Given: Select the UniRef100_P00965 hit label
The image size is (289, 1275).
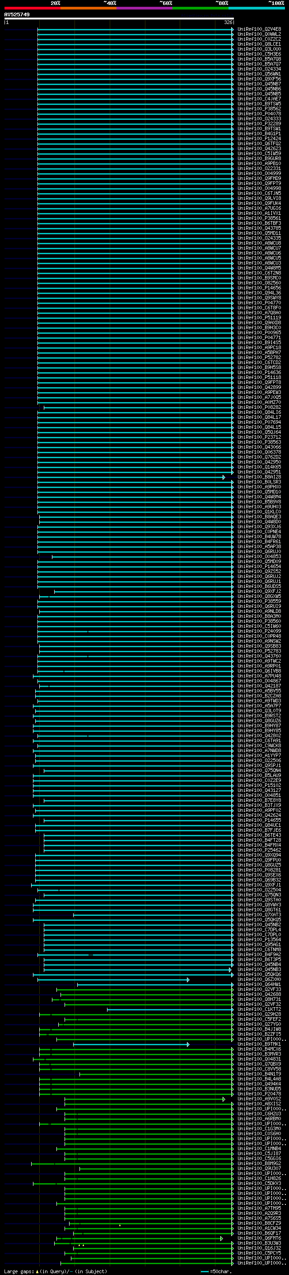Looking at the screenshot, I should pyautogui.click(x=259, y=332).
